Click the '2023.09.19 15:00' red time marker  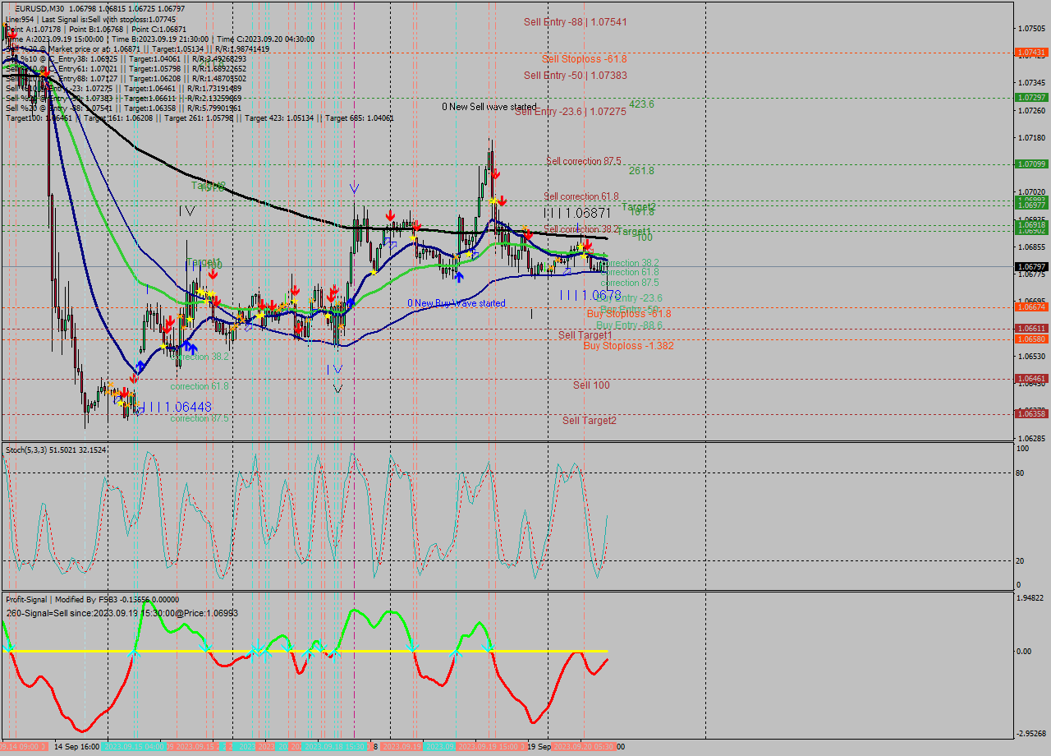tap(491, 747)
